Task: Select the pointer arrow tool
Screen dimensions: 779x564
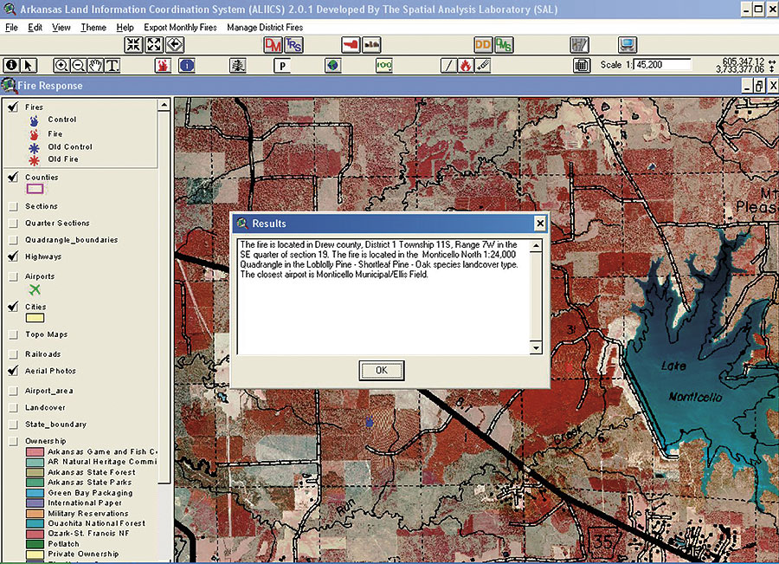Action: 29,65
